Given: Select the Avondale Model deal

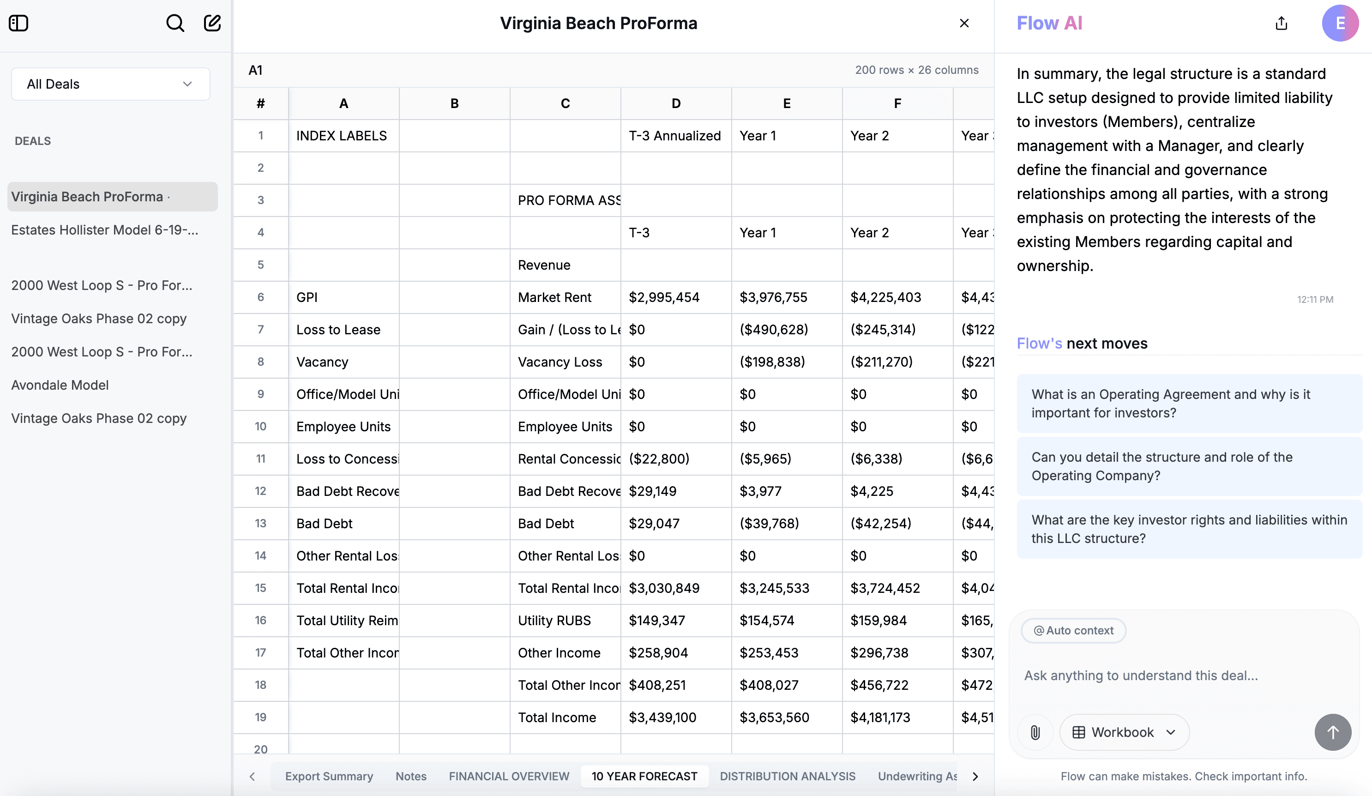Looking at the screenshot, I should coord(60,385).
